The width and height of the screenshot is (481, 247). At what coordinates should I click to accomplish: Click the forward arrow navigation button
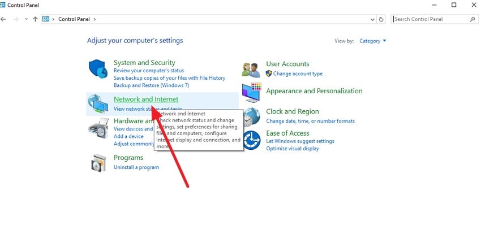[16, 19]
